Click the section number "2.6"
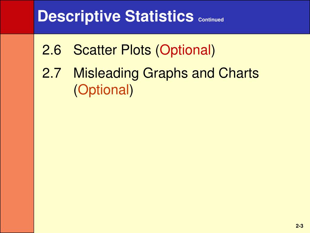Screen dimensions: 310x233 [x=51, y=50]
